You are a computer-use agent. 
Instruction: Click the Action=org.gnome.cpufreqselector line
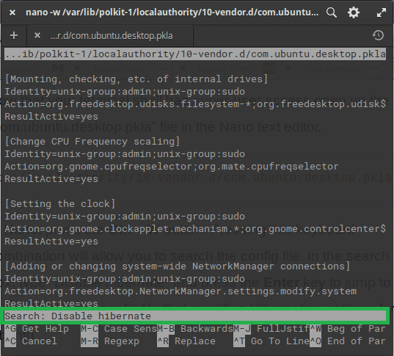coord(172,167)
